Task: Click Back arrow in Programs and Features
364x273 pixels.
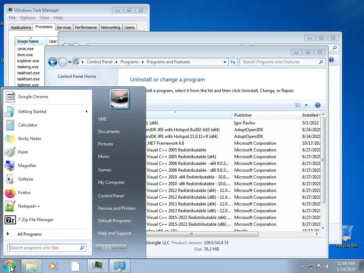Action: (53, 62)
